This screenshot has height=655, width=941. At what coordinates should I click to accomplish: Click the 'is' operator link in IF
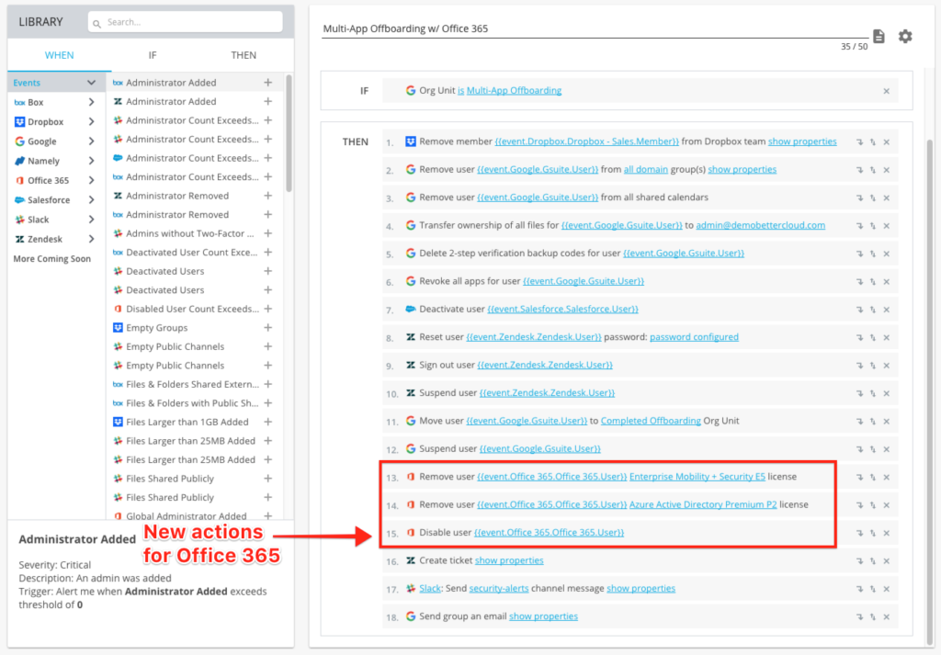point(461,91)
